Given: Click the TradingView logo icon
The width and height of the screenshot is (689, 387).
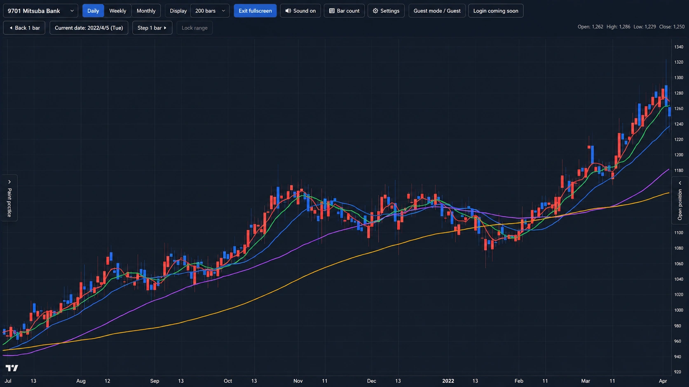Looking at the screenshot, I should [x=12, y=368].
